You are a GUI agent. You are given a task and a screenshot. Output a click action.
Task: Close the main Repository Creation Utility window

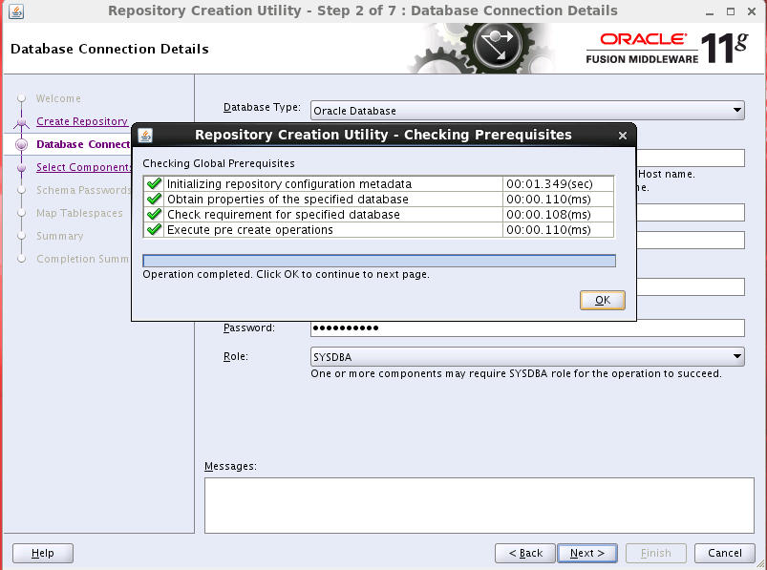[x=752, y=11]
